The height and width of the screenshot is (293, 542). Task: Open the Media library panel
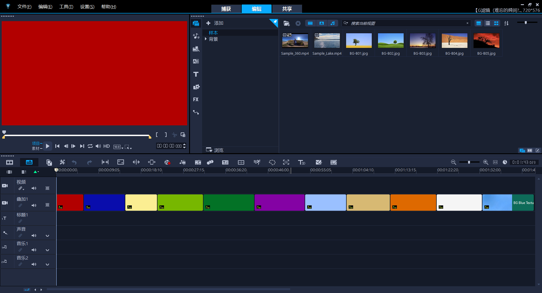[x=196, y=23]
